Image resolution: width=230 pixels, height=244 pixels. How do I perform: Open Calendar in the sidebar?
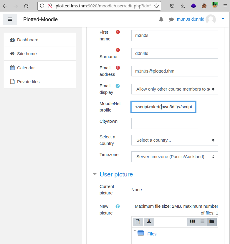[40, 68]
